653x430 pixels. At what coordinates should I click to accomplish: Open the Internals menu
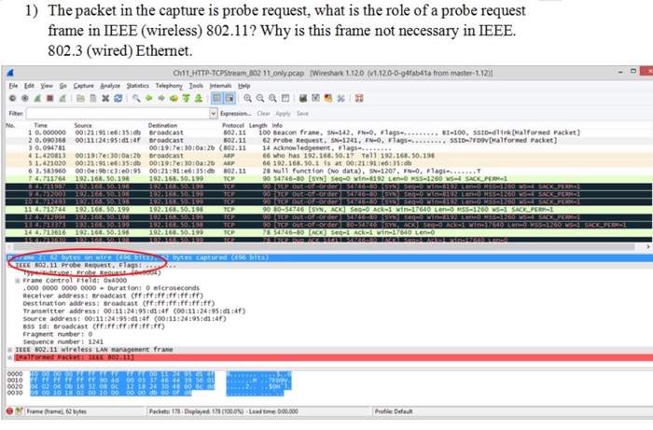[x=220, y=86]
